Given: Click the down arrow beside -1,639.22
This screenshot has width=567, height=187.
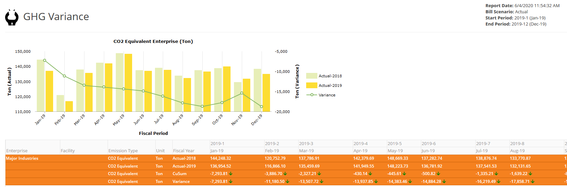Looking at the screenshot, I should point(531,174).
